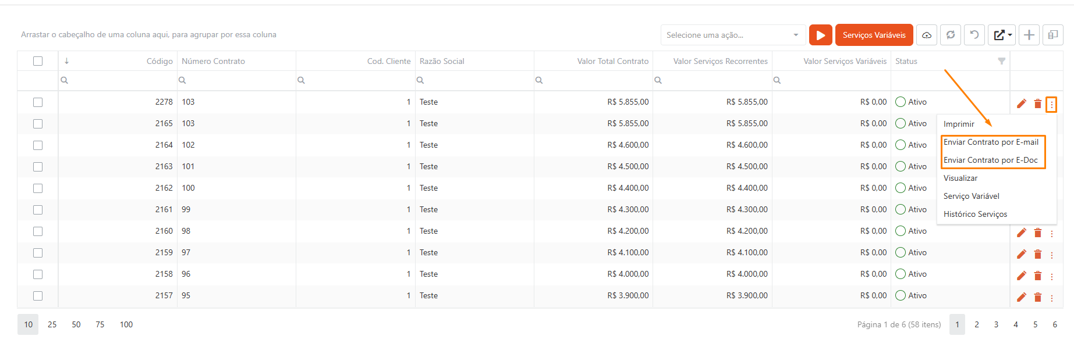Tick the select-all checkbox in header
Screen dimensions: 1074x343
click(38, 61)
